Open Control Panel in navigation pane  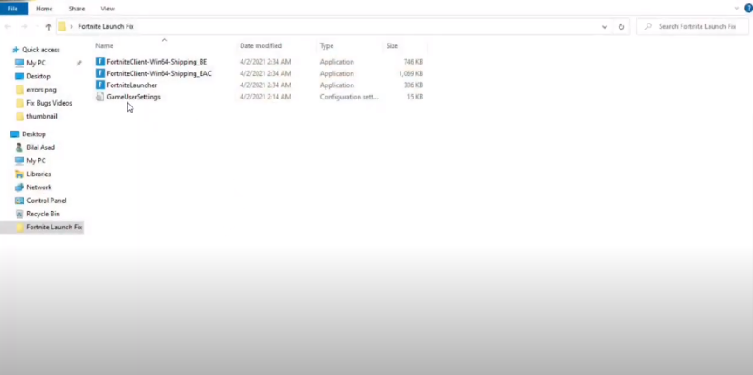pyautogui.click(x=46, y=201)
